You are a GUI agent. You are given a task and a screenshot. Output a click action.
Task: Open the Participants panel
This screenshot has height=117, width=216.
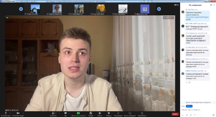53,114
